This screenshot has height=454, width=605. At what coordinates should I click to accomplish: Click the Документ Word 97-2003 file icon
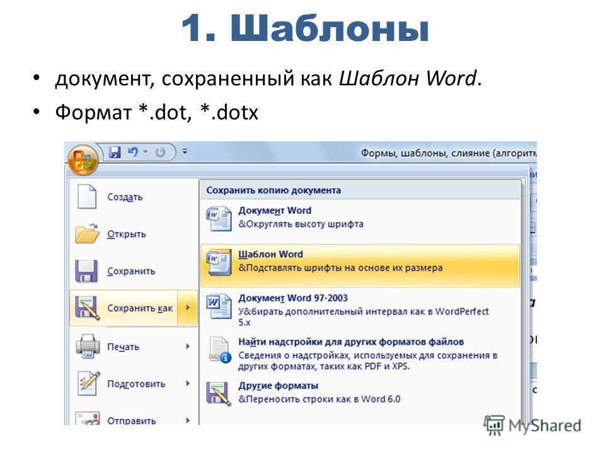point(219,306)
